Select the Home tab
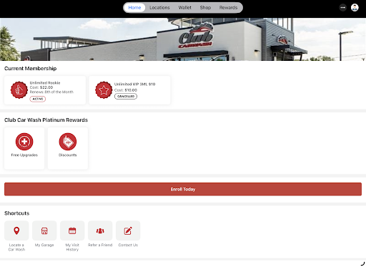 tap(134, 8)
